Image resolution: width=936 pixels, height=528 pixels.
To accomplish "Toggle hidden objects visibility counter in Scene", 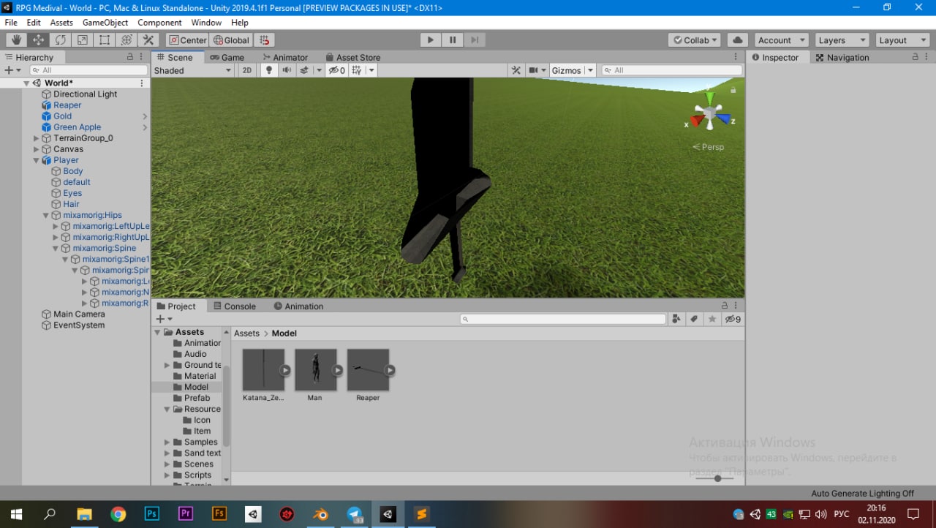I will tap(336, 70).
